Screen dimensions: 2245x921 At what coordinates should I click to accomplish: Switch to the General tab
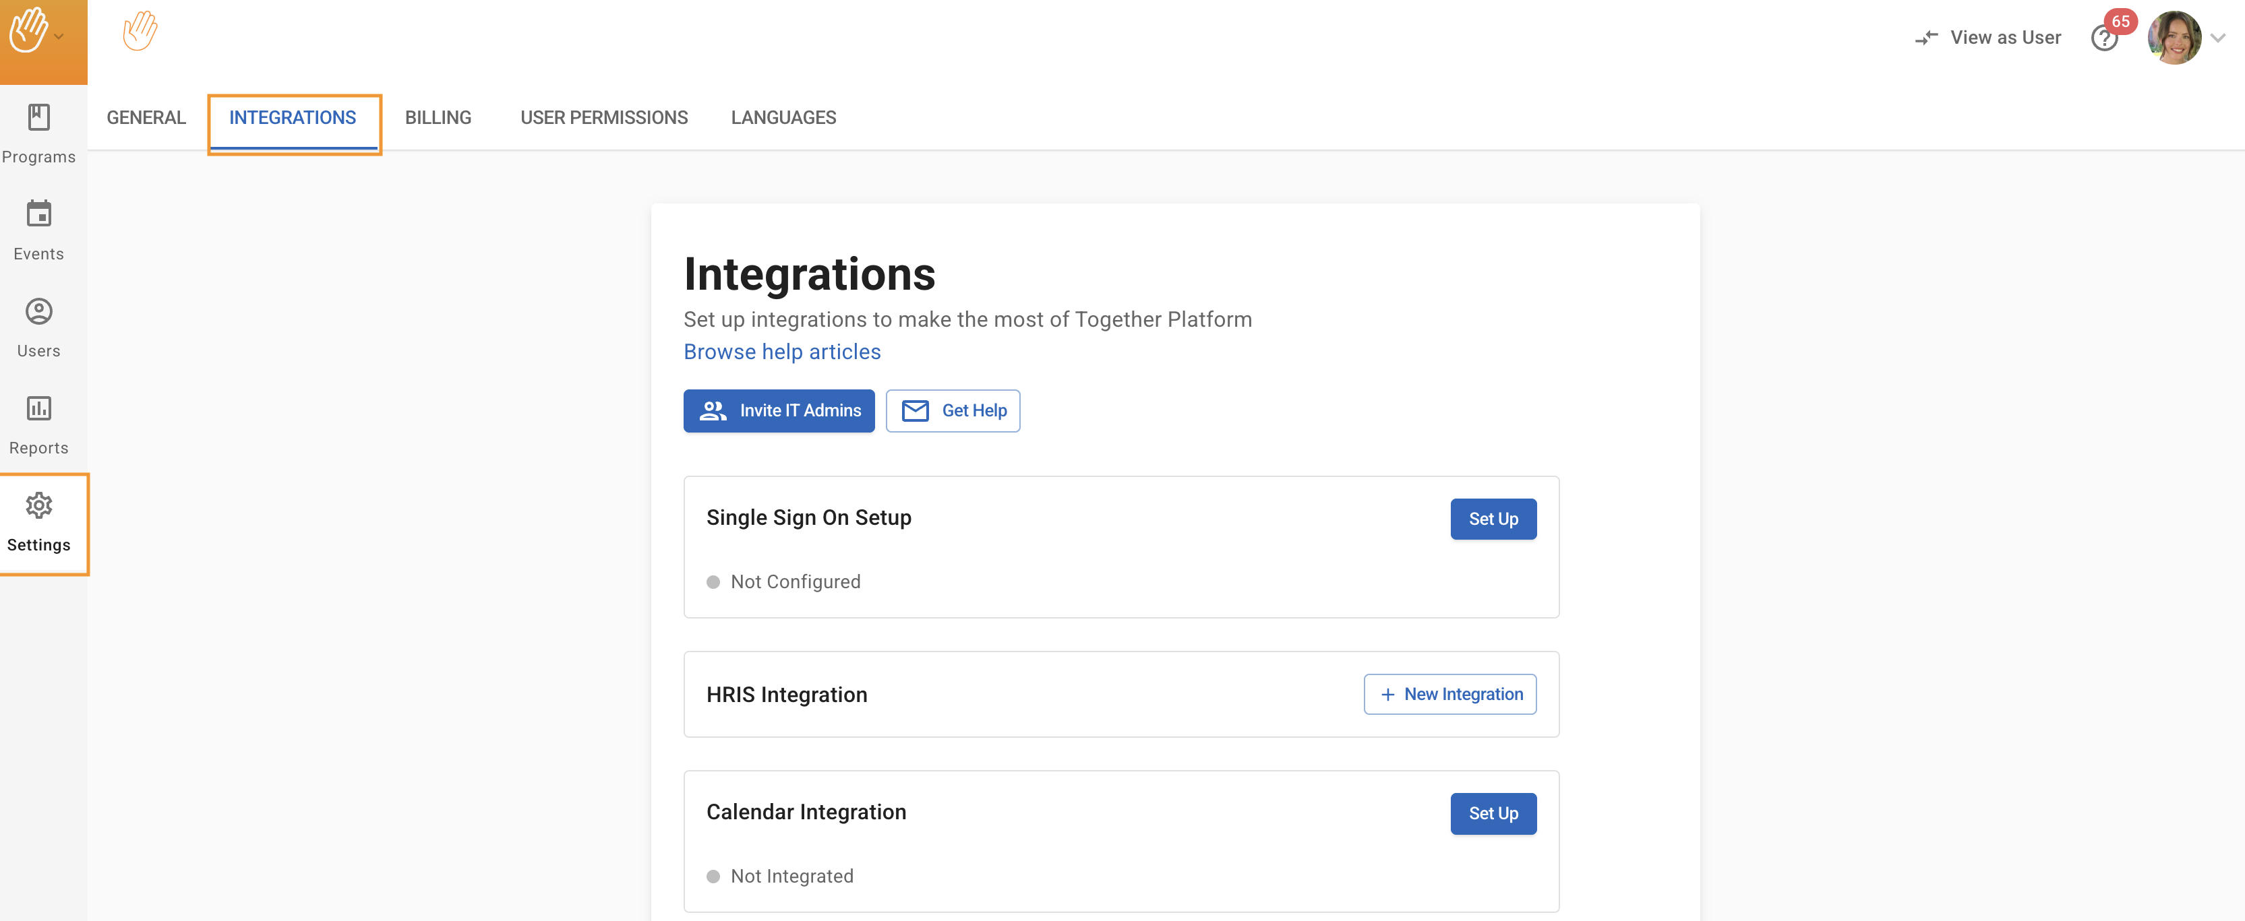click(146, 118)
